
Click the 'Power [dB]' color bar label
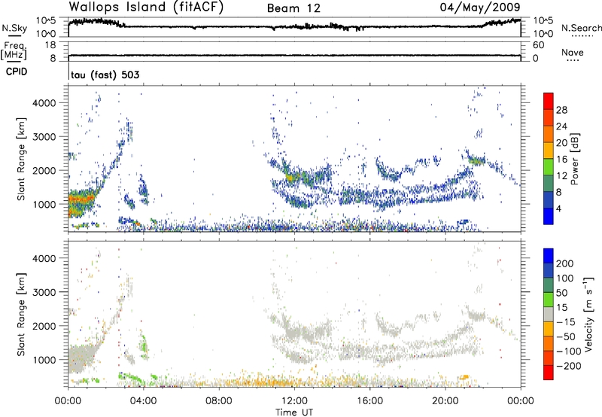pyautogui.click(x=575, y=159)
